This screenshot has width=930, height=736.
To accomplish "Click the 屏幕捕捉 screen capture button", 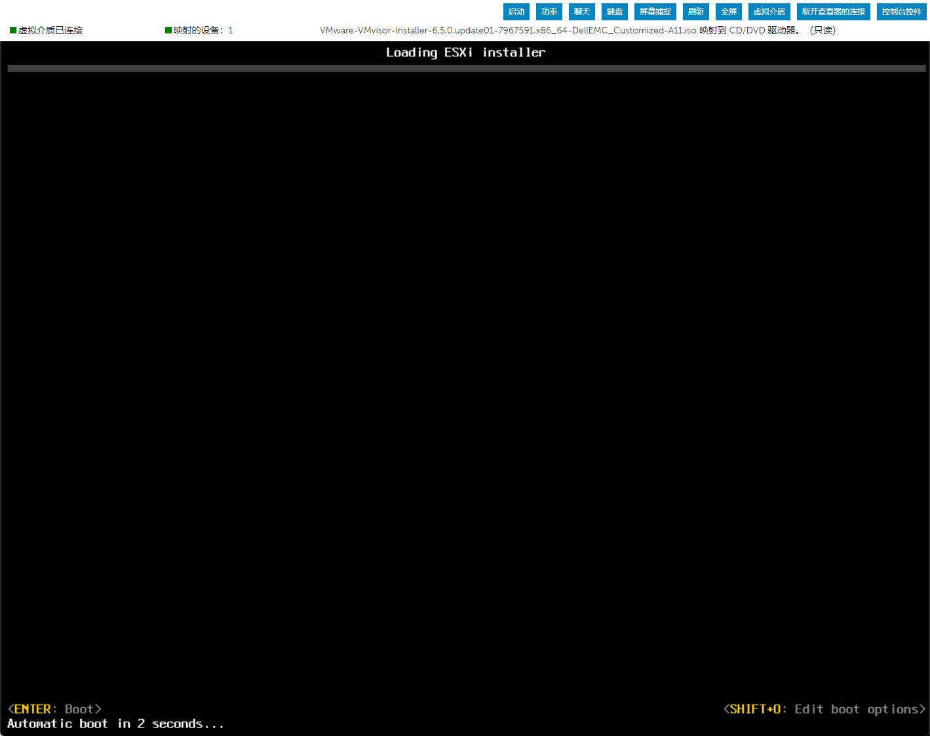I will (x=655, y=12).
